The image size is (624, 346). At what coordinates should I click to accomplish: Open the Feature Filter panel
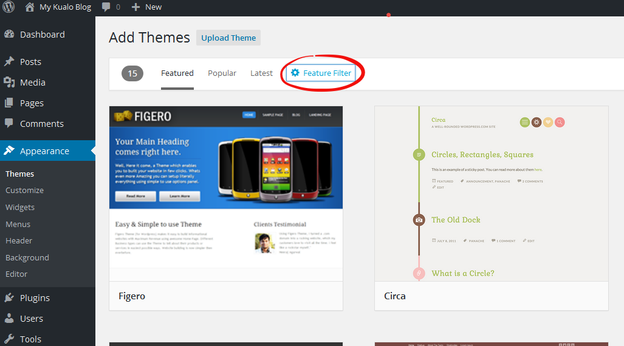pyautogui.click(x=321, y=73)
